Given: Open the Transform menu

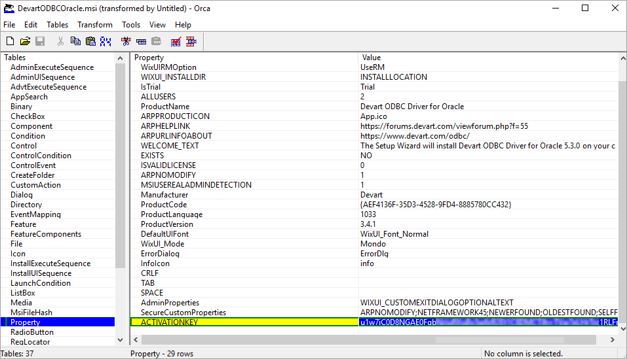Looking at the screenshot, I should (x=95, y=25).
